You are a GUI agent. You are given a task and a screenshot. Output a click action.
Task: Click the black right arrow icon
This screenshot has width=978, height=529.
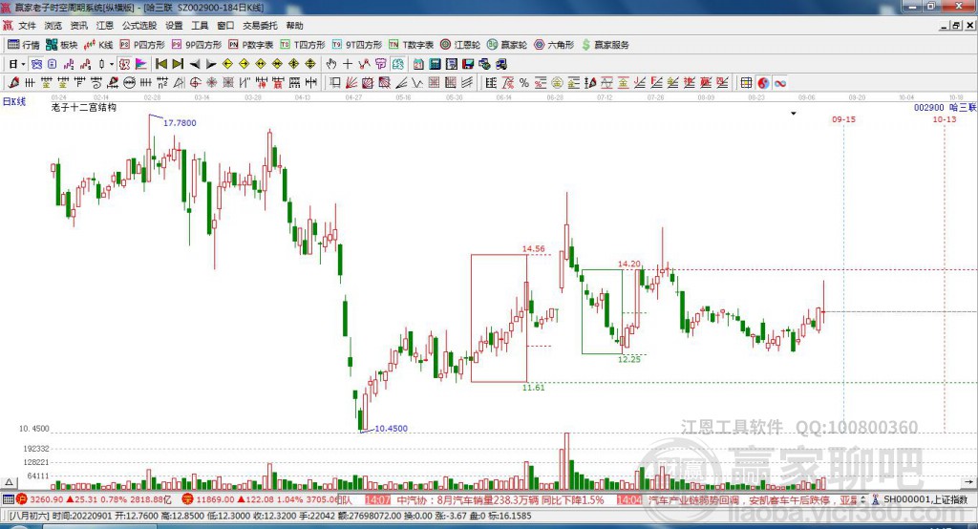click(x=211, y=64)
